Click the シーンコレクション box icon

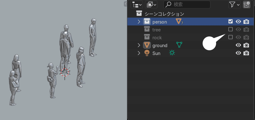click(x=139, y=14)
